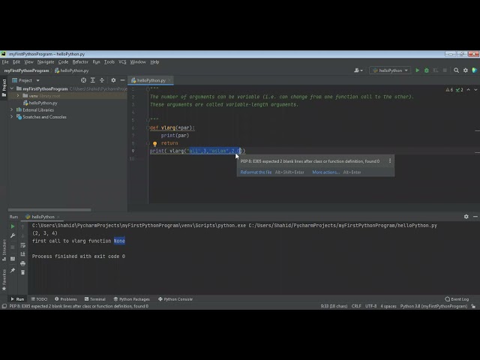Pin the Run tab
This screenshot has width=480, height=360.
13,270
